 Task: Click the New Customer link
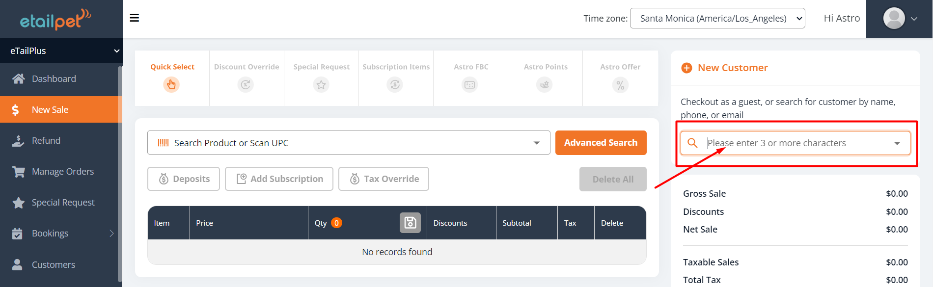(x=732, y=68)
